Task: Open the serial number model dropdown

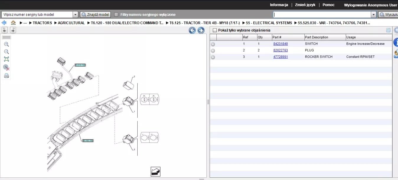Action: (75, 14)
